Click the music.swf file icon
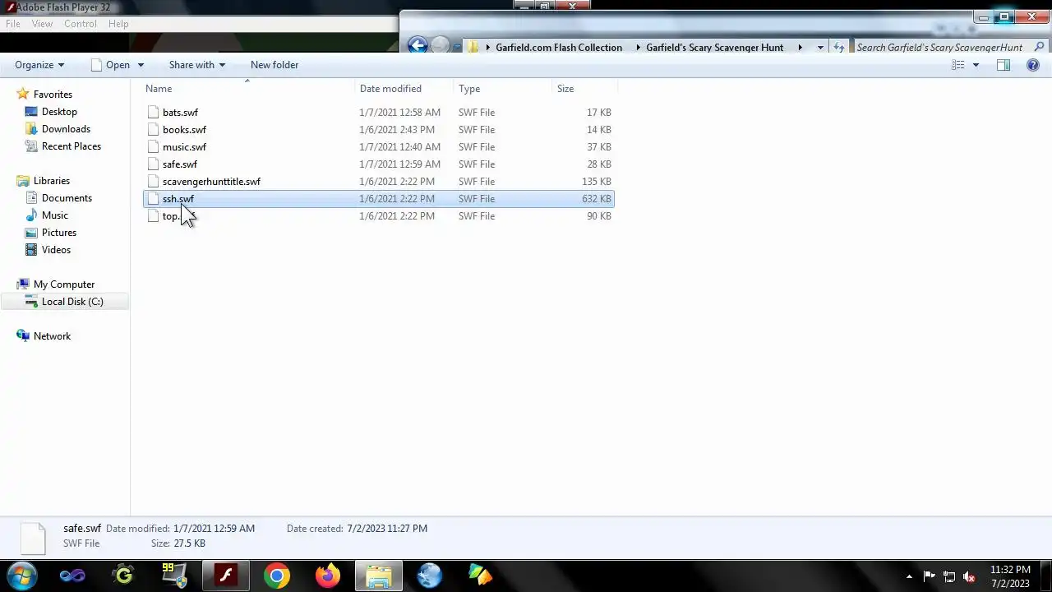Screen dimensions: 1052x592 153,147
